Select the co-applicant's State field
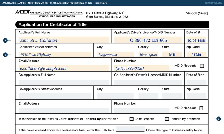 pos(172,96)
